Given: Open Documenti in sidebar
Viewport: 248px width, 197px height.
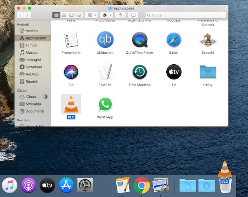Looking at the screenshot, I should [33, 111].
